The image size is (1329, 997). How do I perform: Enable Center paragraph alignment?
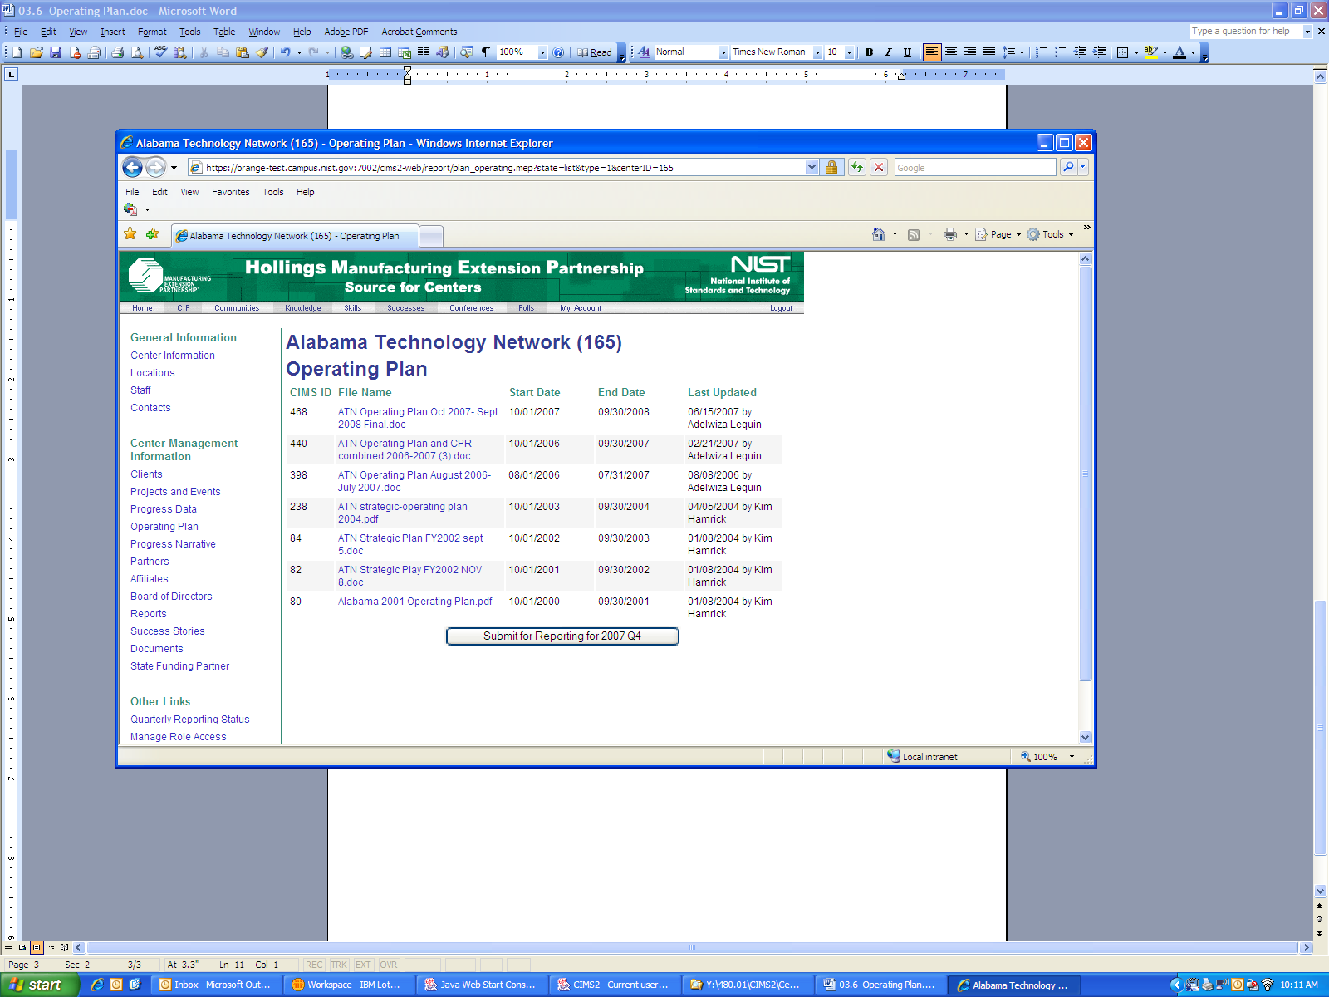pos(951,52)
